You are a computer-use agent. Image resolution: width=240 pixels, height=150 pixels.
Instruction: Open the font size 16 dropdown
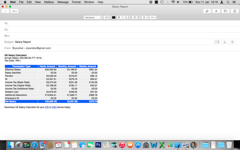tap(107, 17)
